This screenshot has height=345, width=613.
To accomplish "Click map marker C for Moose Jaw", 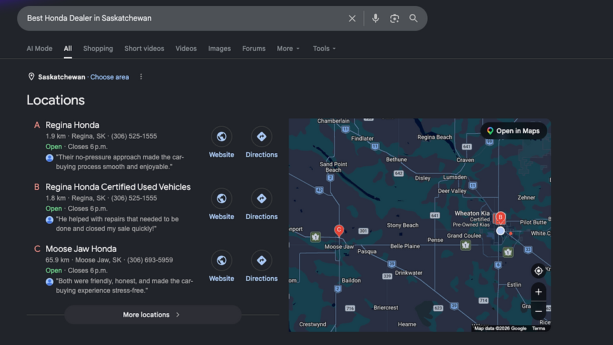I will pyautogui.click(x=339, y=231).
